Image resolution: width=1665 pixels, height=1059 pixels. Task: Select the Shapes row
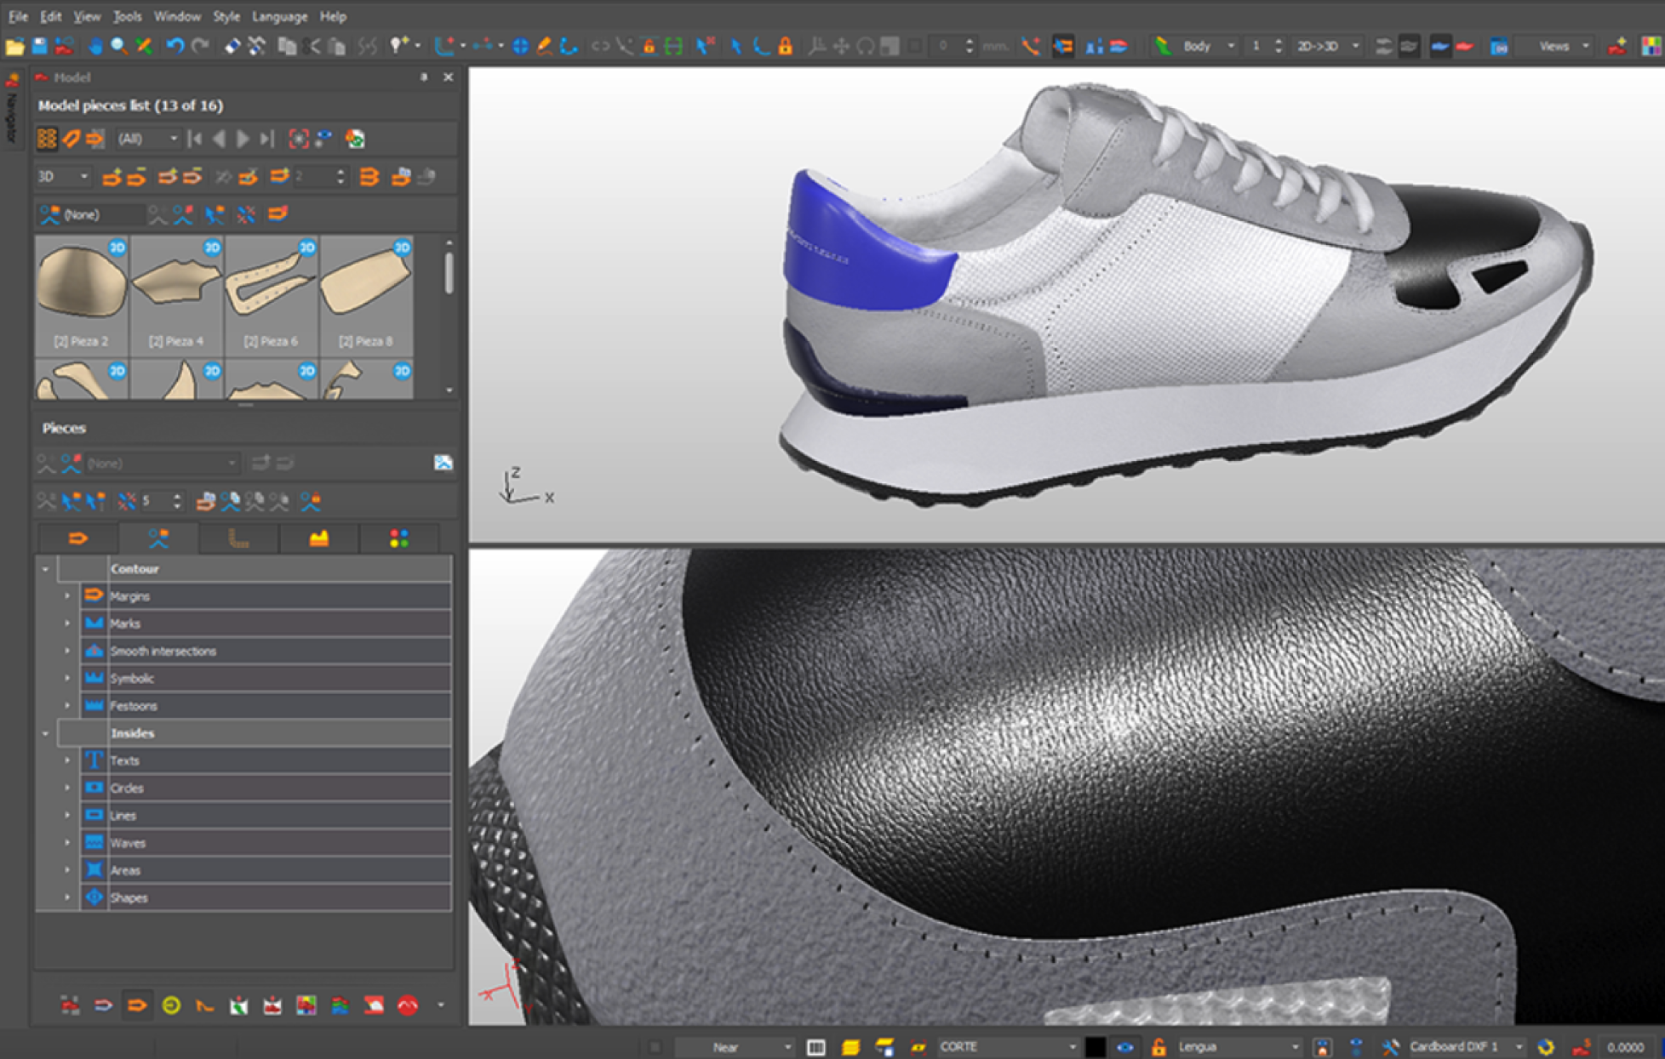coord(266,897)
